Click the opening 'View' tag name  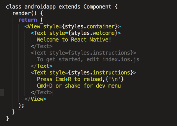[34, 26]
